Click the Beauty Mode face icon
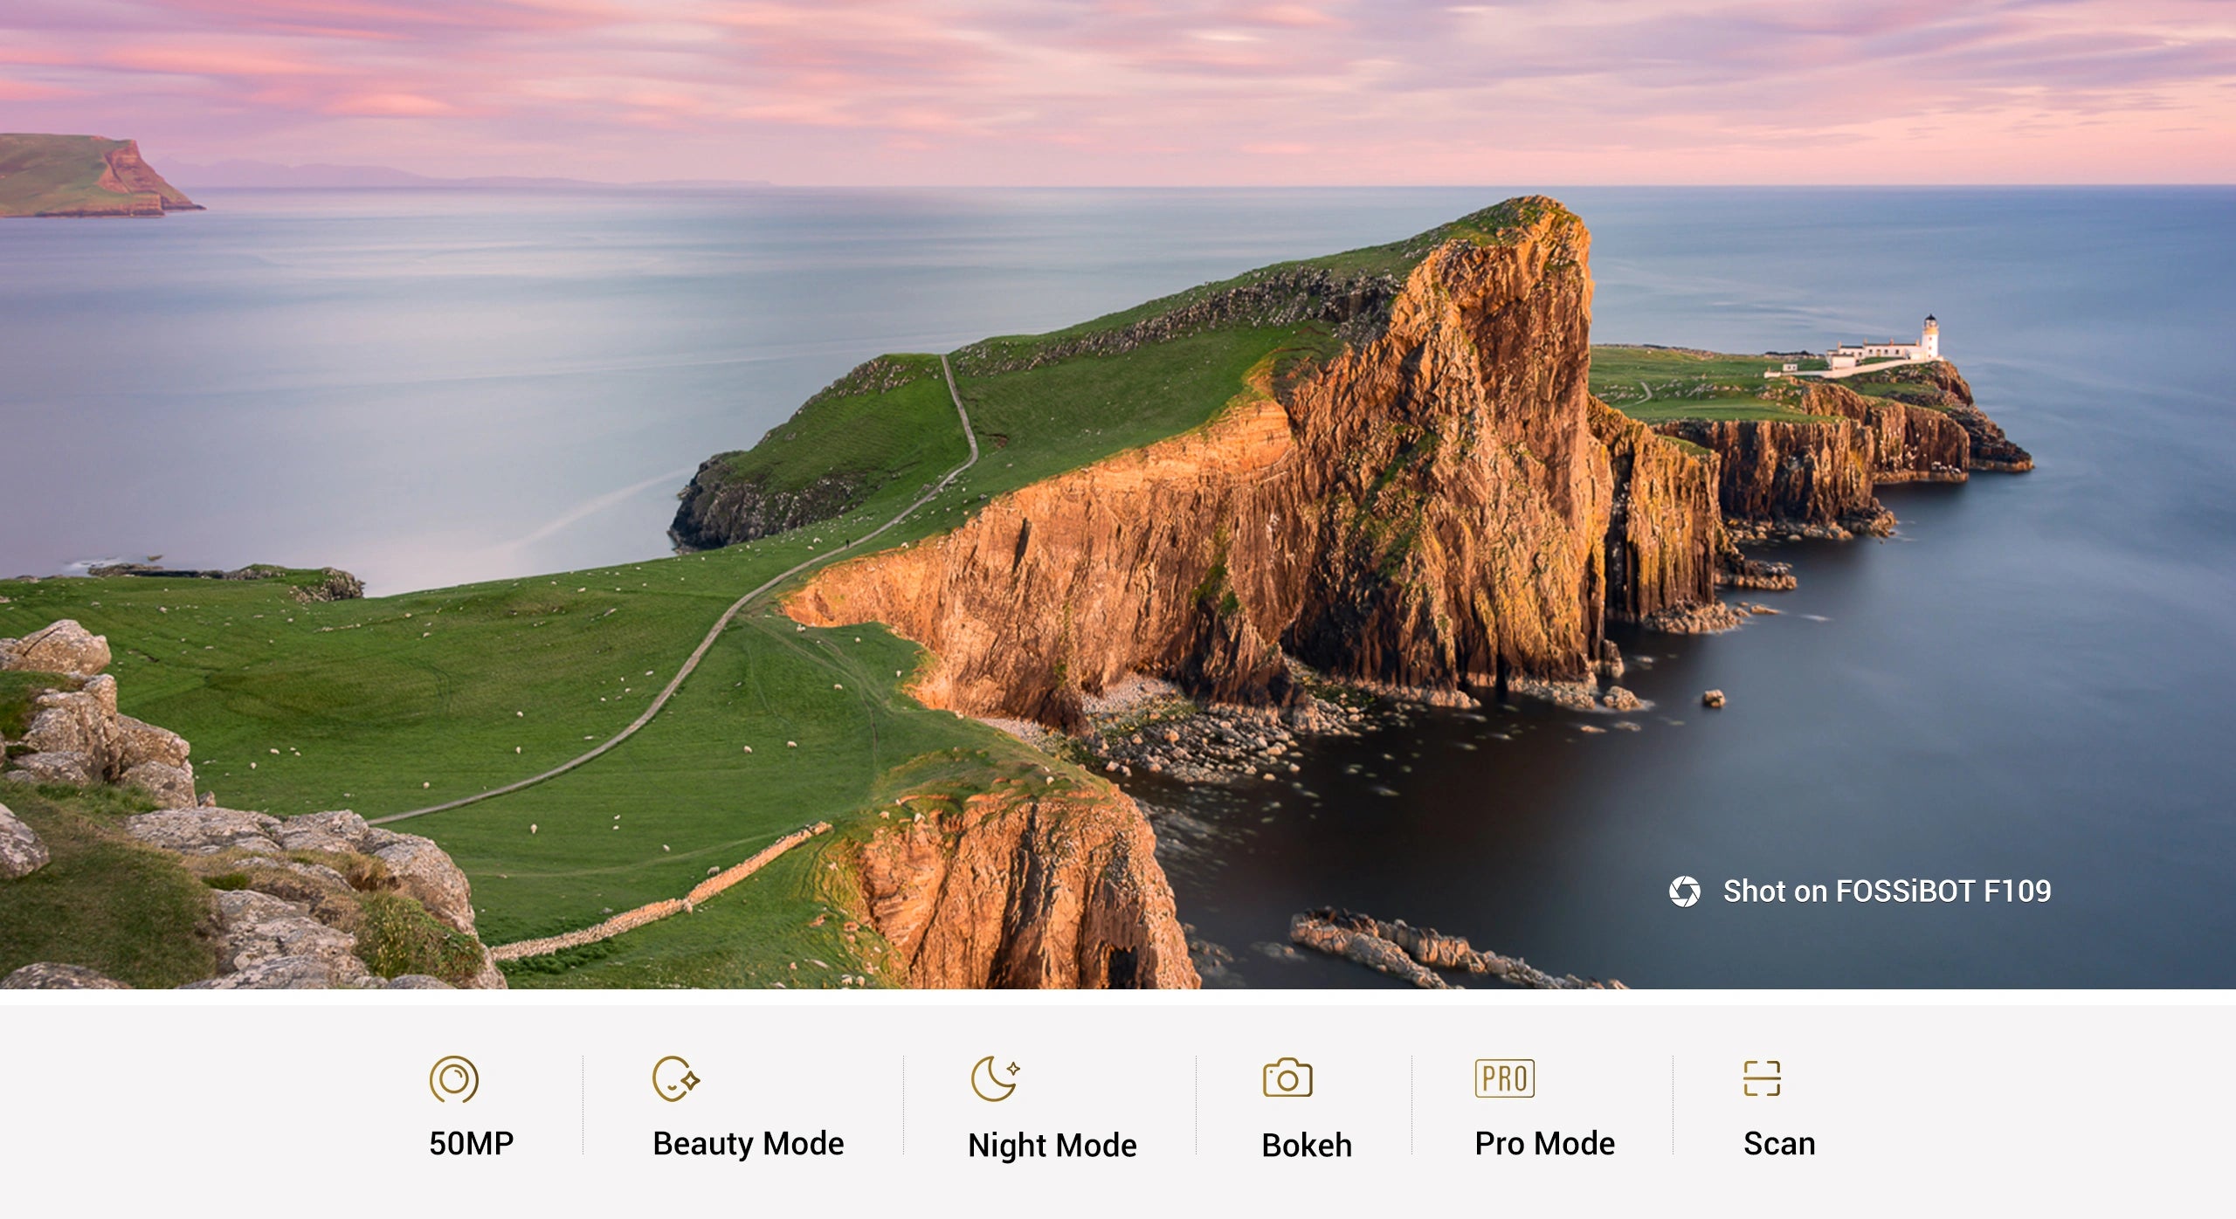2236x1219 pixels. point(675,1079)
